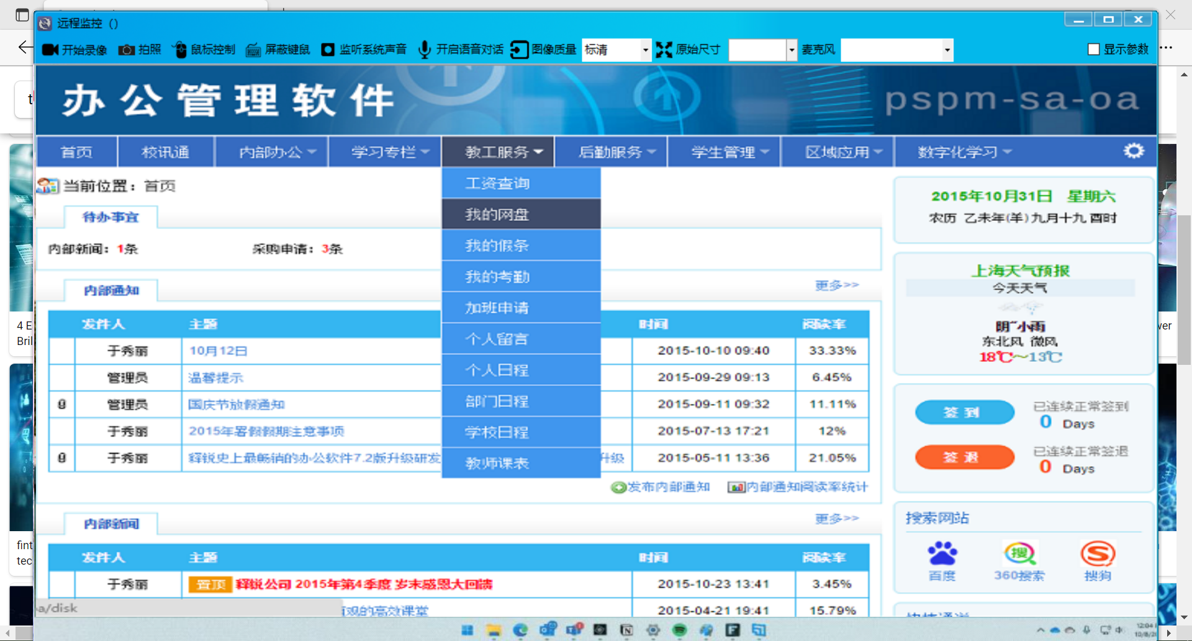This screenshot has height=641, width=1192.
Task: Expand the 麦克风 microphone dropdown
Action: 947,50
